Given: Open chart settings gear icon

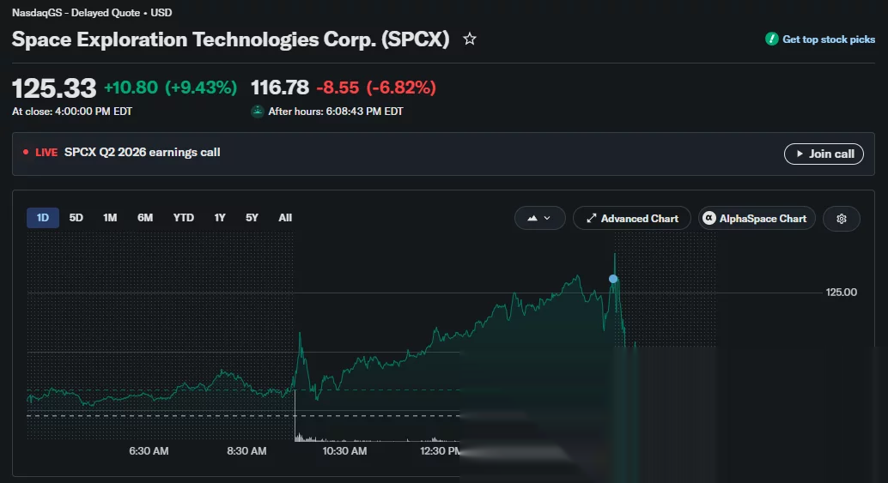Looking at the screenshot, I should tap(842, 219).
